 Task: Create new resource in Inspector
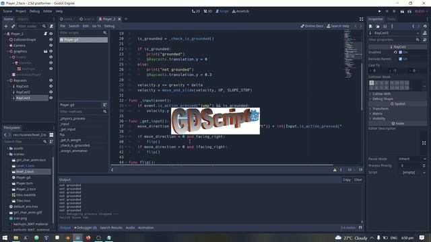[370, 26]
